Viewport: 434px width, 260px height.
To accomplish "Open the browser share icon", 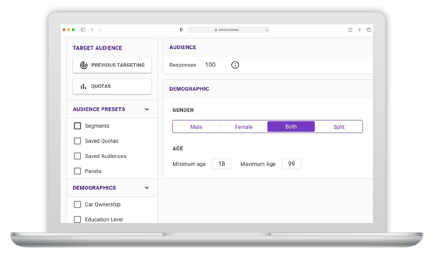I will tap(350, 30).
